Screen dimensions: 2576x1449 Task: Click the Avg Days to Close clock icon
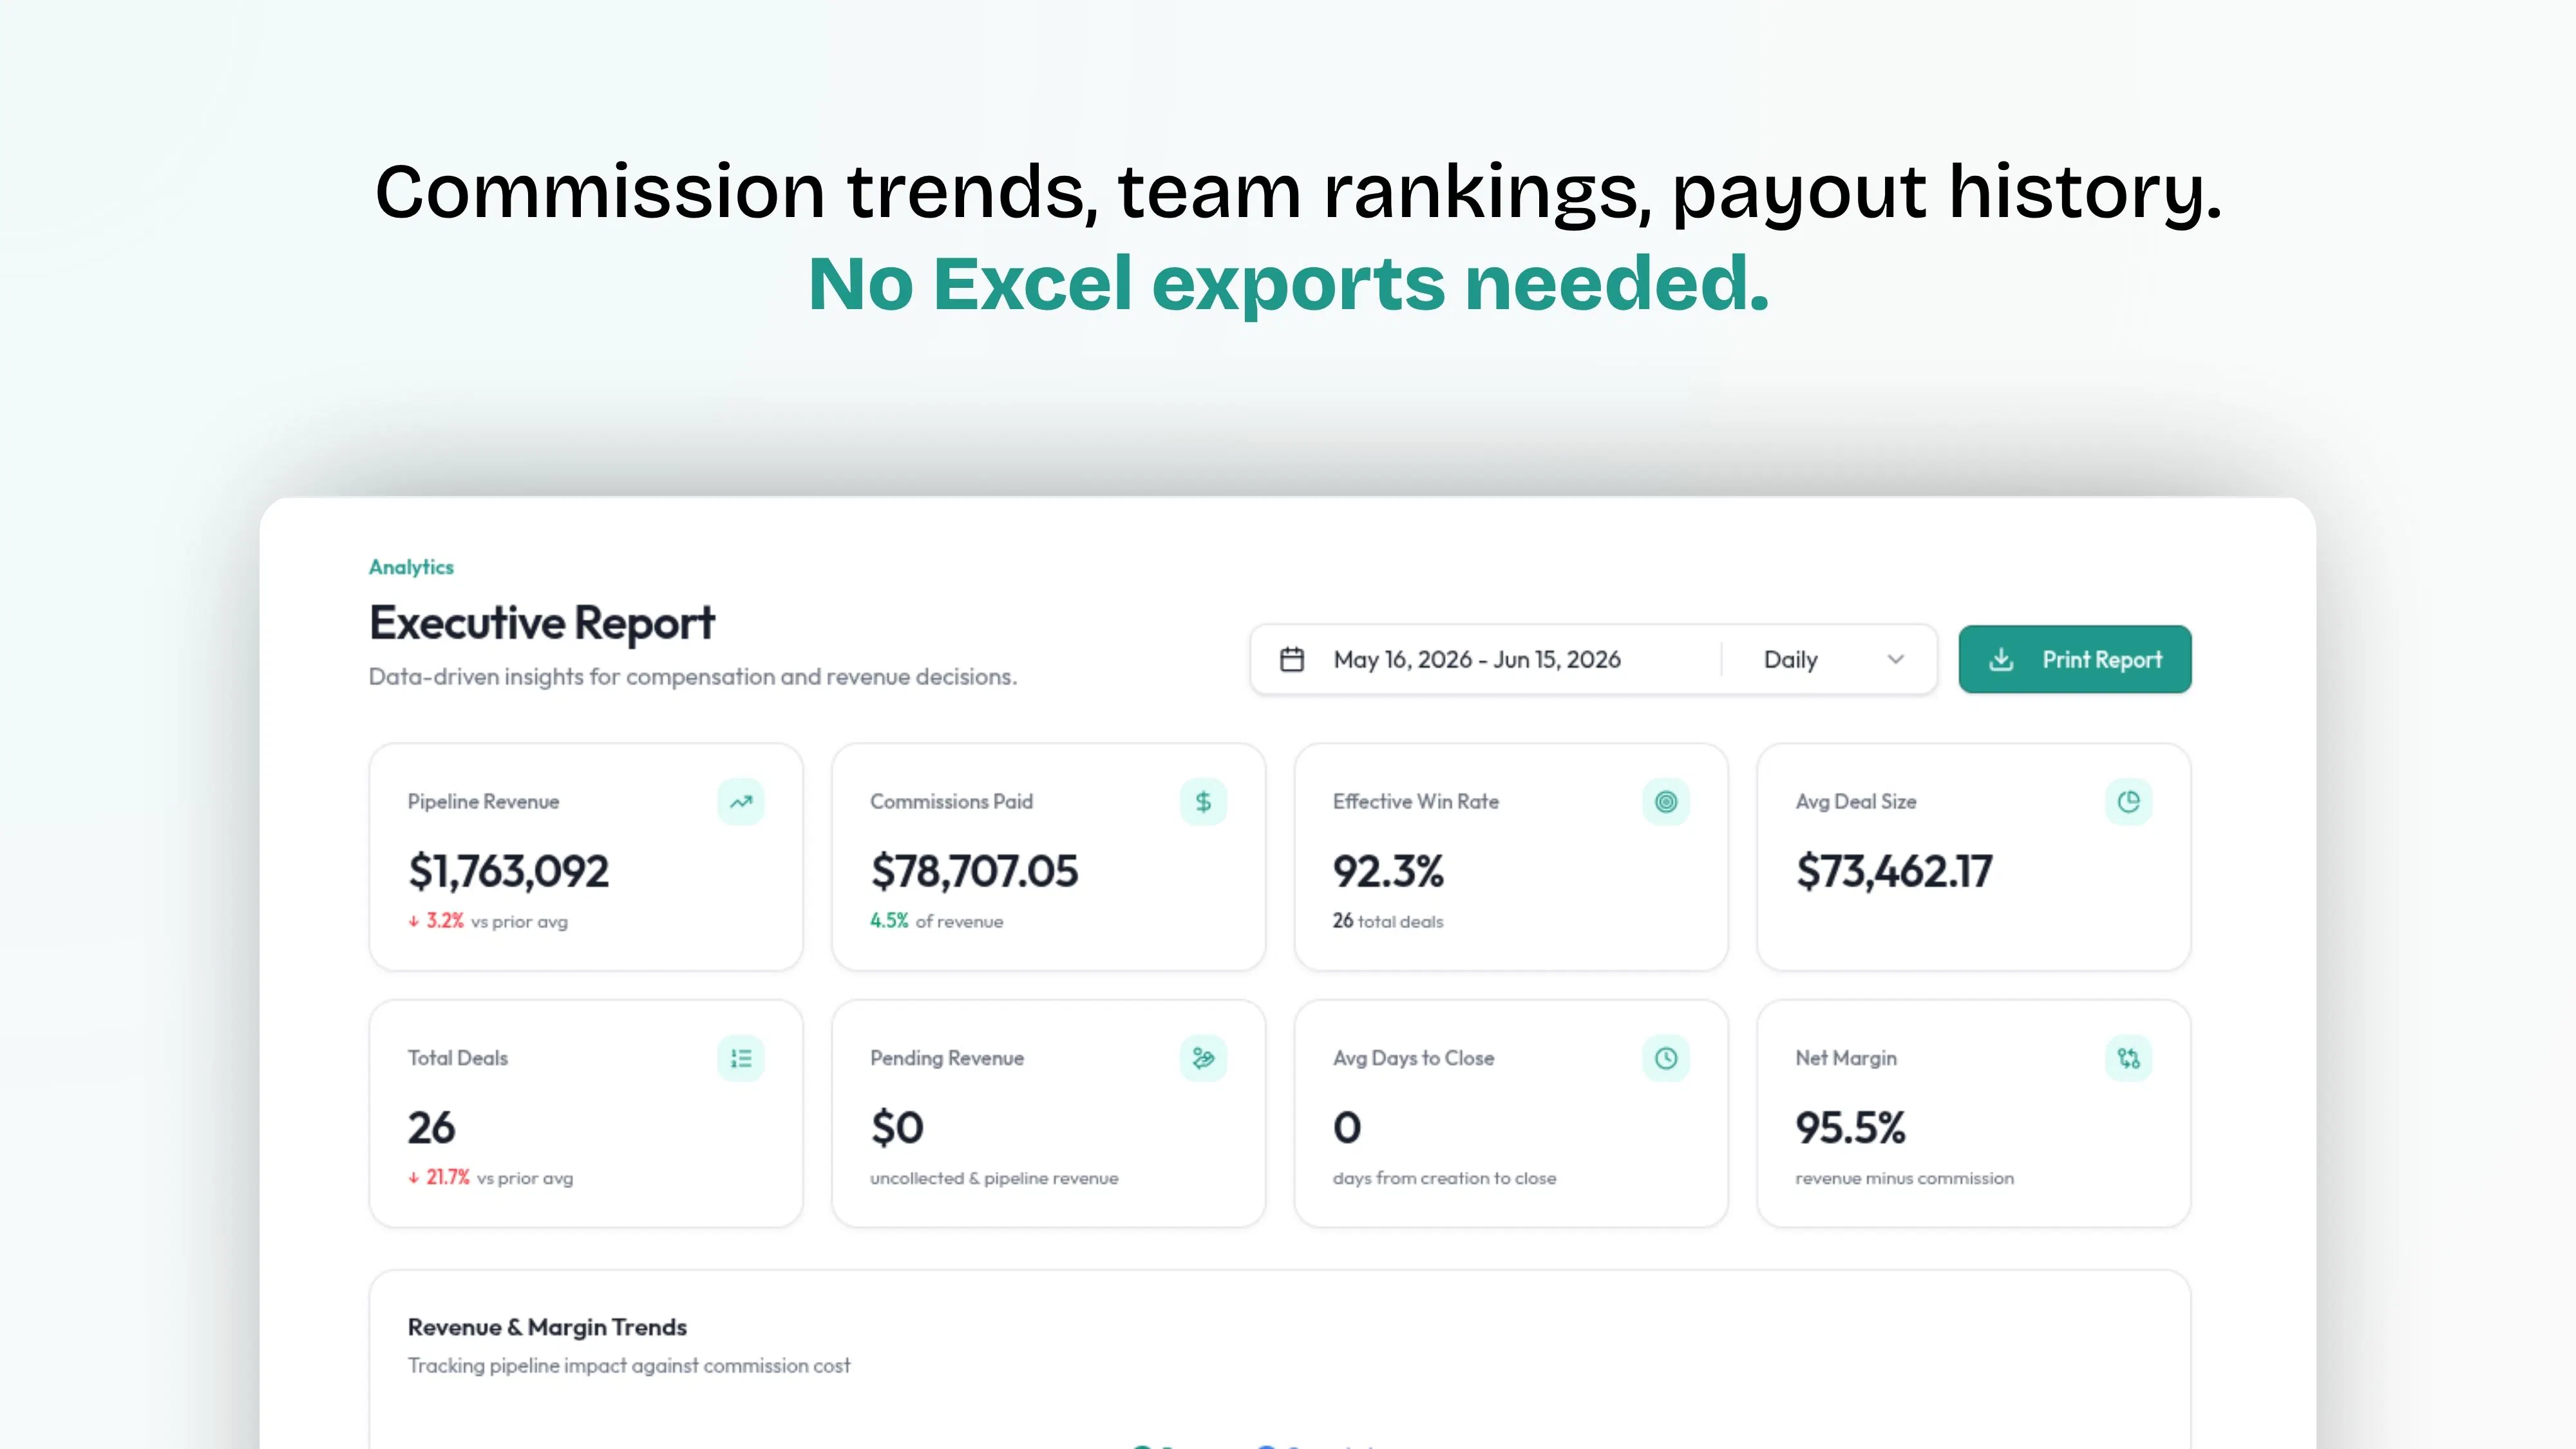click(x=1666, y=1058)
